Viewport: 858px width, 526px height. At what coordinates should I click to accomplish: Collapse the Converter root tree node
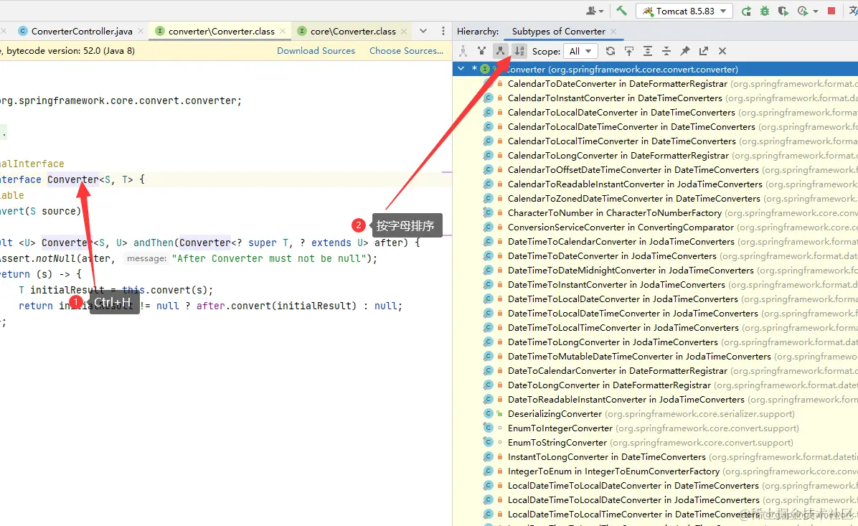point(461,69)
